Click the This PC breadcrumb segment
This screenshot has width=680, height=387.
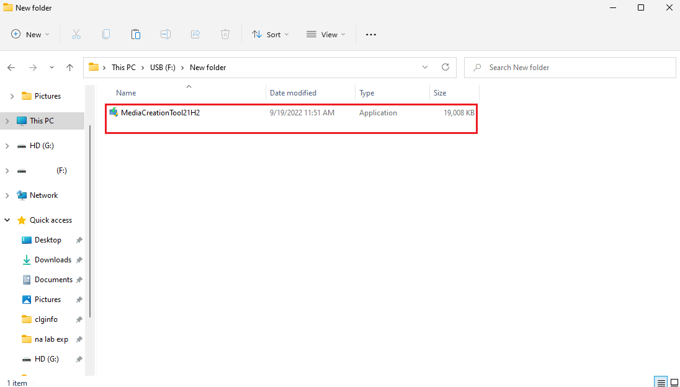123,68
